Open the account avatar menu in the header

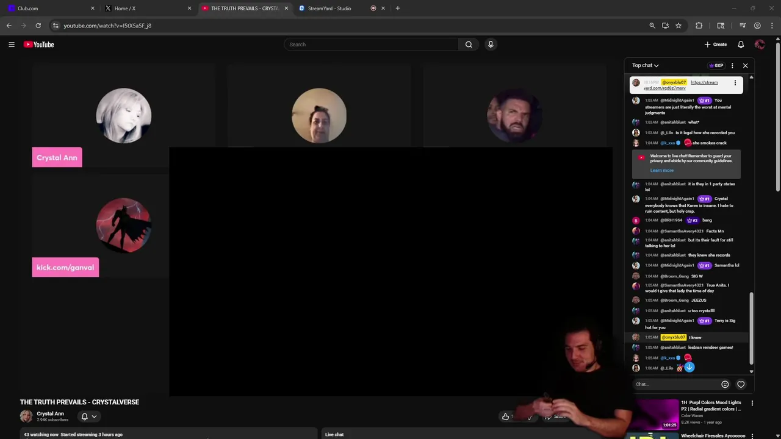760,45
